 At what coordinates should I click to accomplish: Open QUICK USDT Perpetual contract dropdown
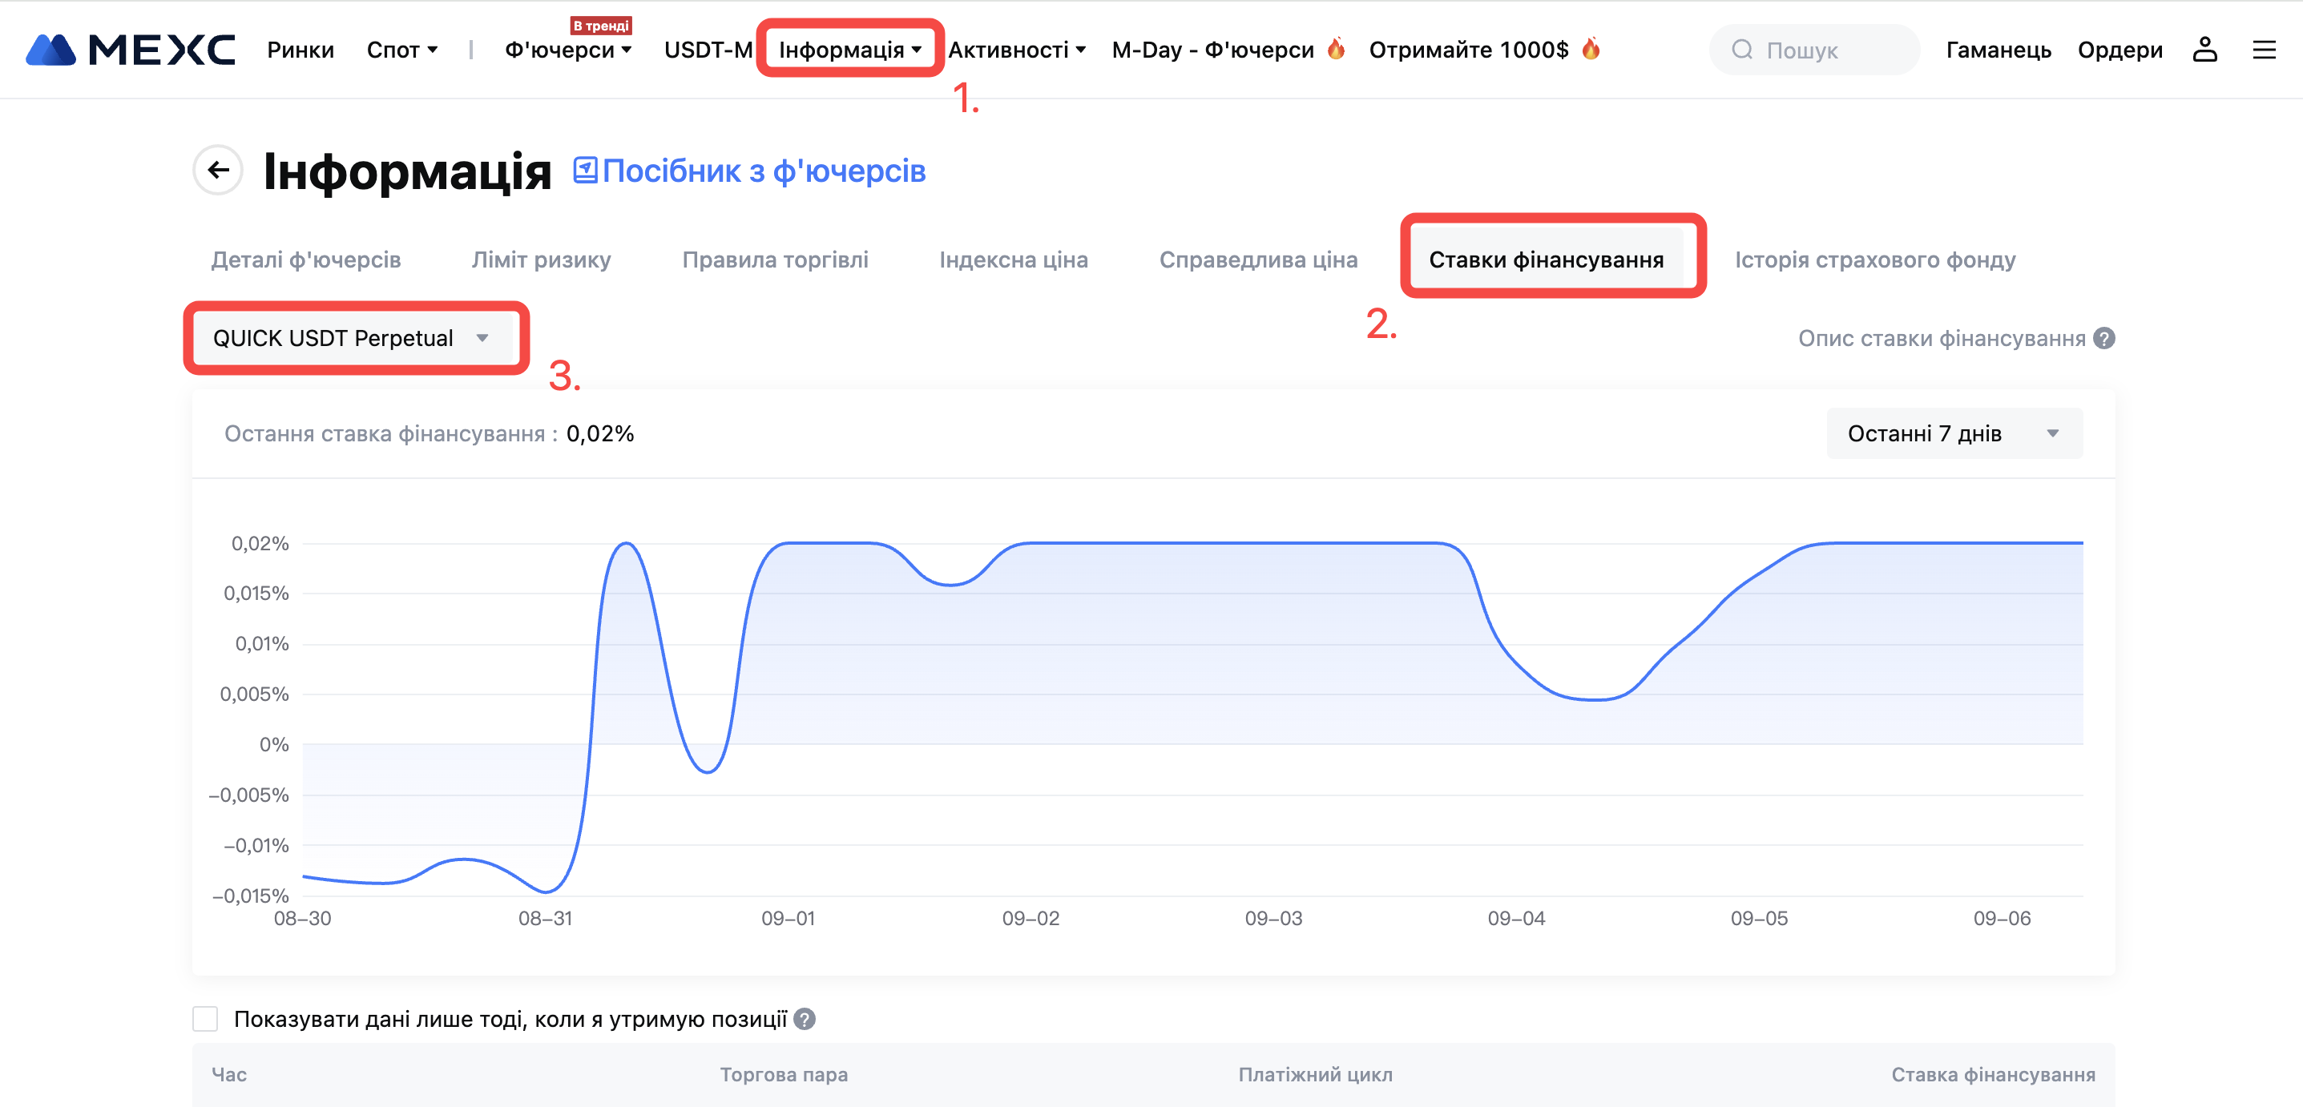click(353, 338)
